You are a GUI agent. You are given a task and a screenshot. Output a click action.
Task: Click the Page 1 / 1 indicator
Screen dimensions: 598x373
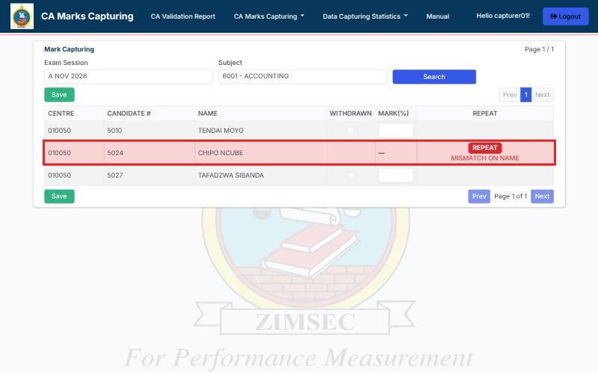click(x=539, y=49)
